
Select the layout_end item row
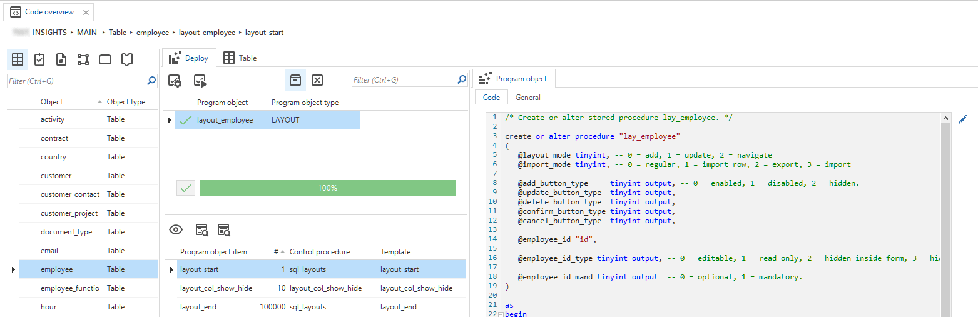(x=322, y=307)
